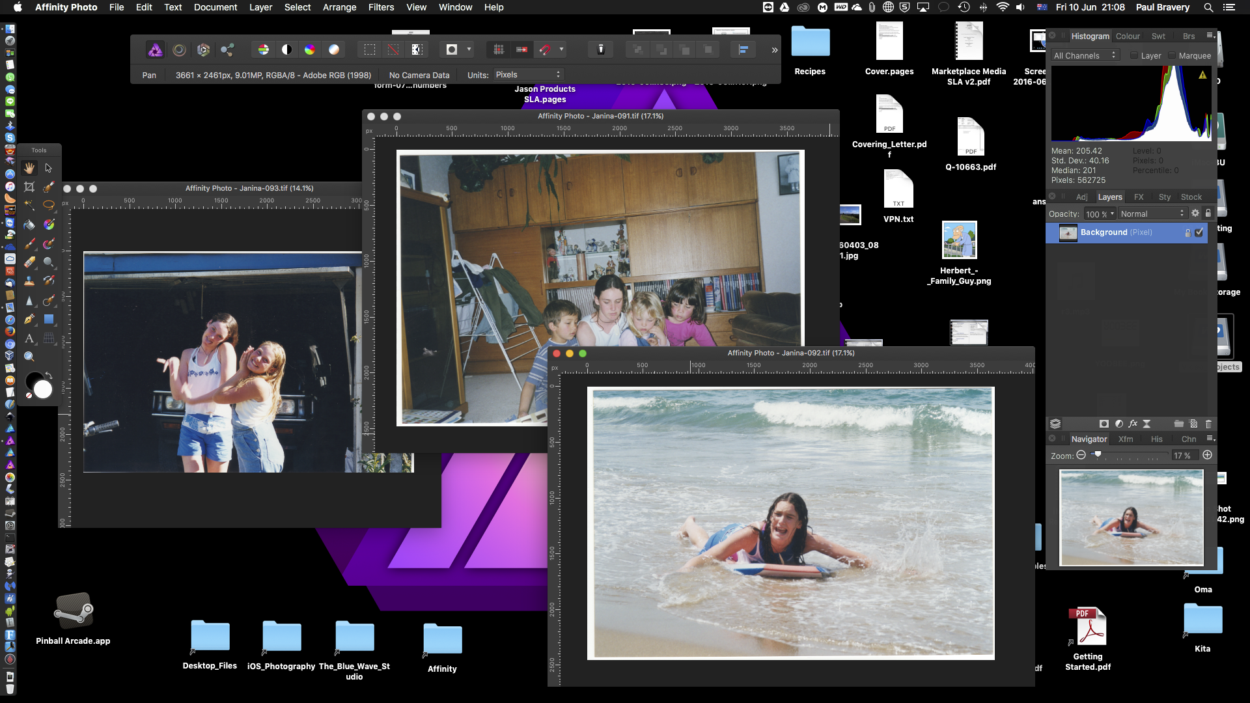
Task: Select the Erase Brush tool
Action: coord(29,262)
